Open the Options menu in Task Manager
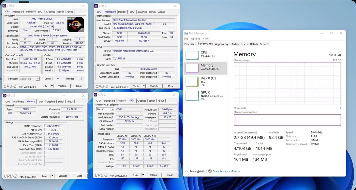The height and width of the screenshot is (190, 356). [x=196, y=38]
